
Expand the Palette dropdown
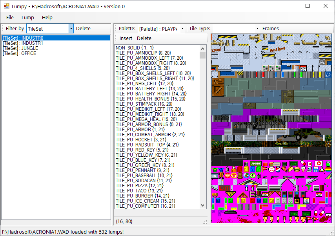point(182,28)
